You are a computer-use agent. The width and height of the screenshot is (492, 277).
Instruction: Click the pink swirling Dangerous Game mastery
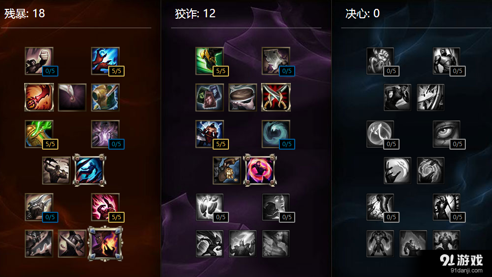pos(260,170)
